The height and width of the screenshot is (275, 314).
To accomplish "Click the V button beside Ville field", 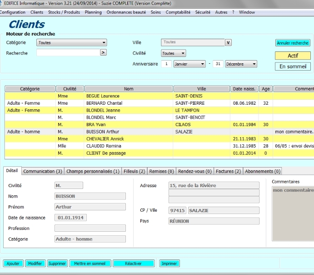I will tap(229, 43).
